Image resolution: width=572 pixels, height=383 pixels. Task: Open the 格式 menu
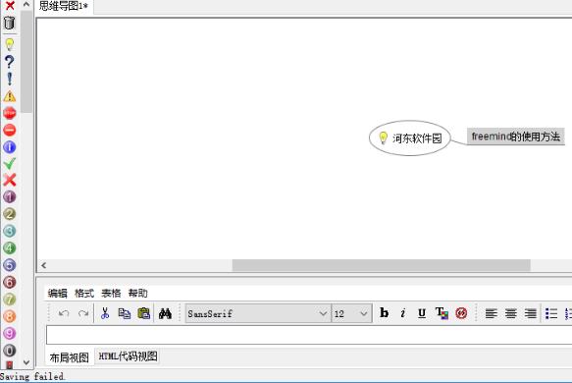(84, 293)
